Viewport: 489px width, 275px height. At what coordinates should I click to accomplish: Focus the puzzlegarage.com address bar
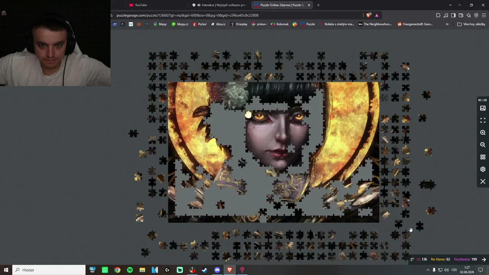tap(237, 15)
